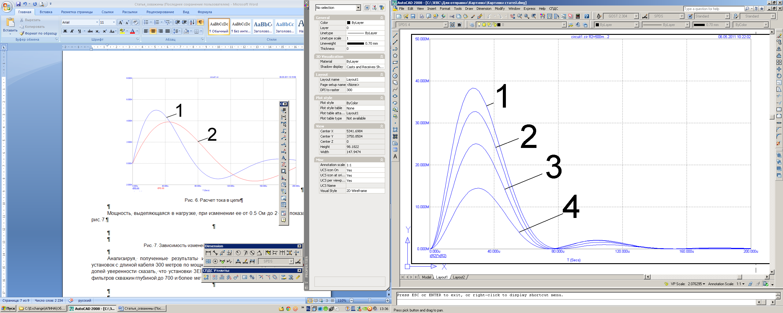Pick the Circle draw tool

395,76
